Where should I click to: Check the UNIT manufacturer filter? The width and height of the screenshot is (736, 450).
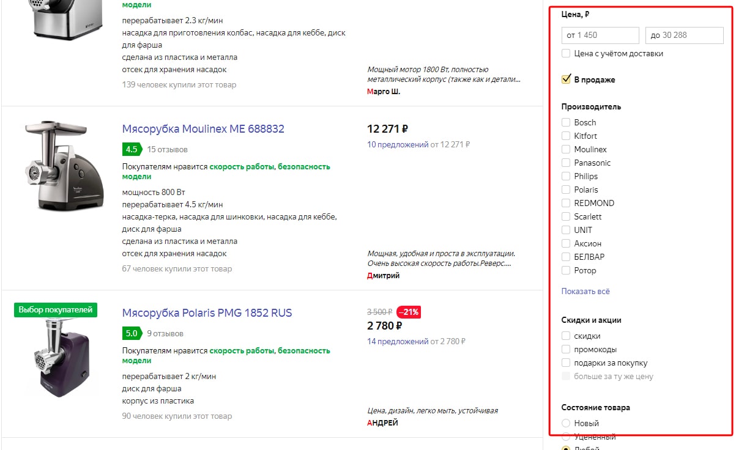point(566,230)
